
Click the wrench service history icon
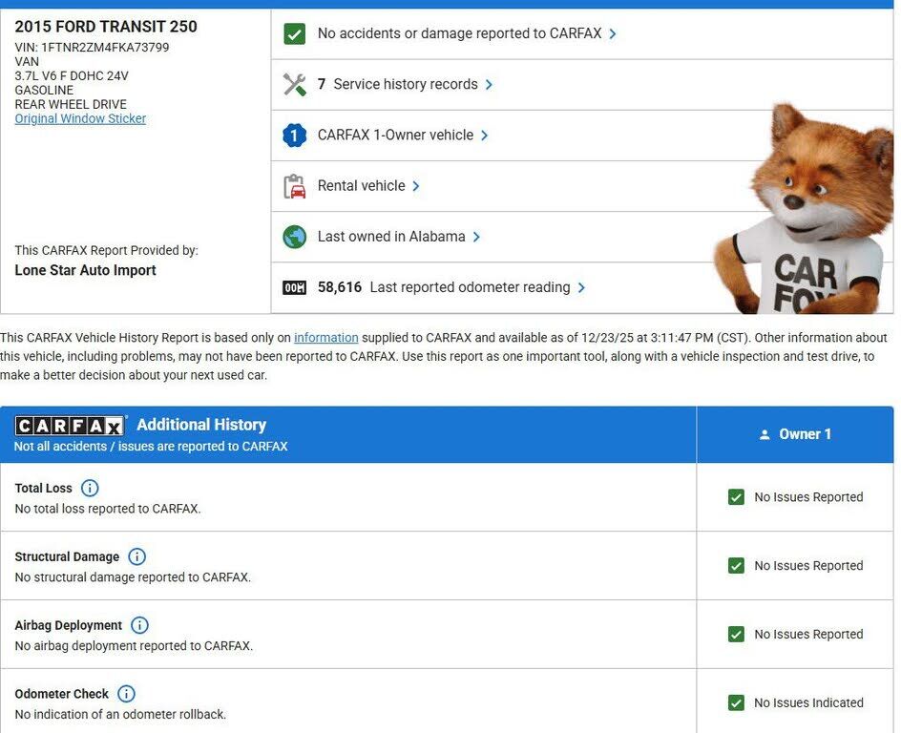(294, 85)
